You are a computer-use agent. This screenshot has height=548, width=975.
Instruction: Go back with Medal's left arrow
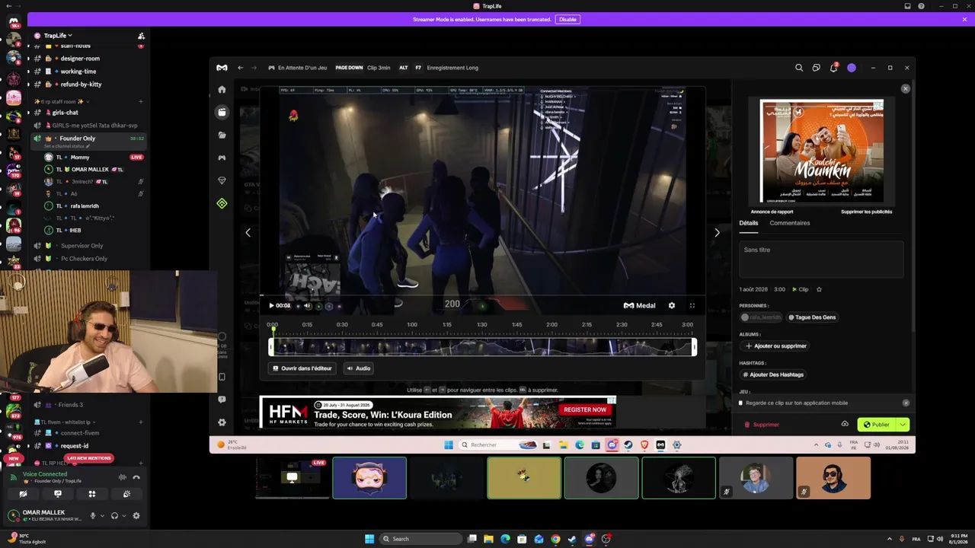(241, 68)
